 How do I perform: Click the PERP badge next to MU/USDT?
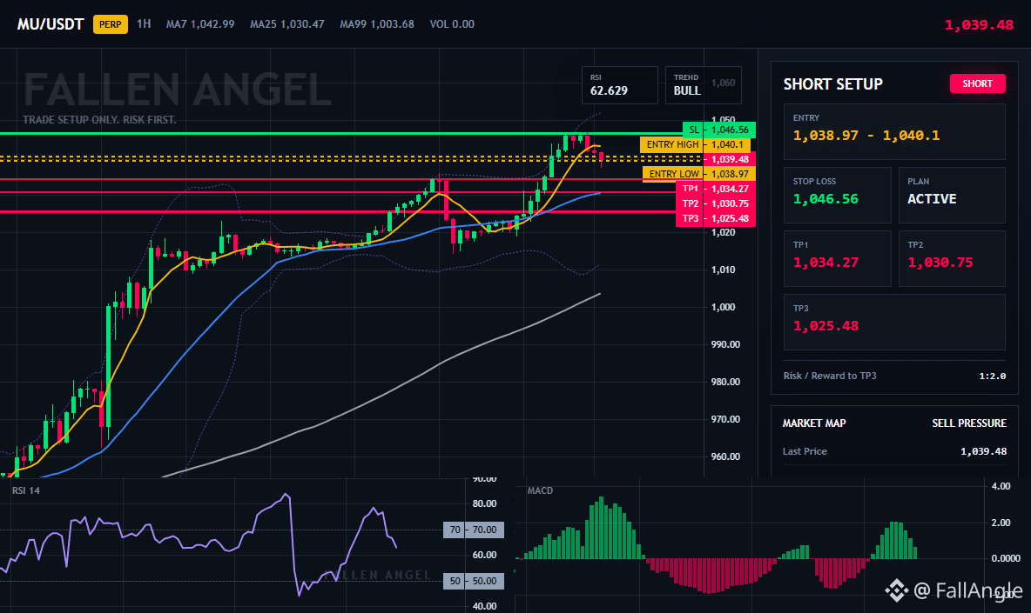tap(111, 24)
